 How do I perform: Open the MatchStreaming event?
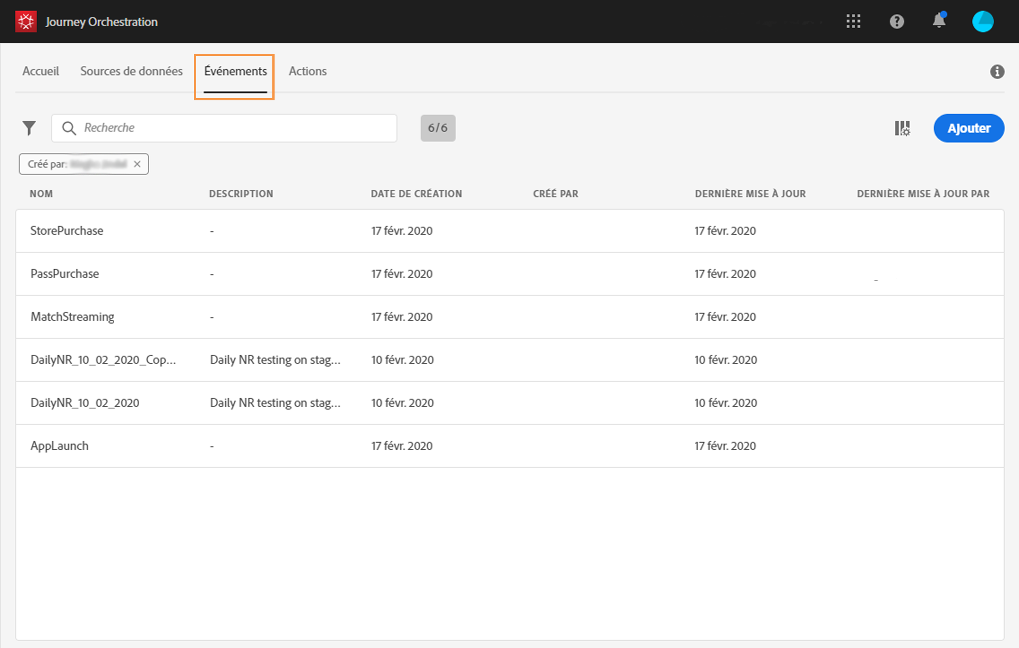72,317
